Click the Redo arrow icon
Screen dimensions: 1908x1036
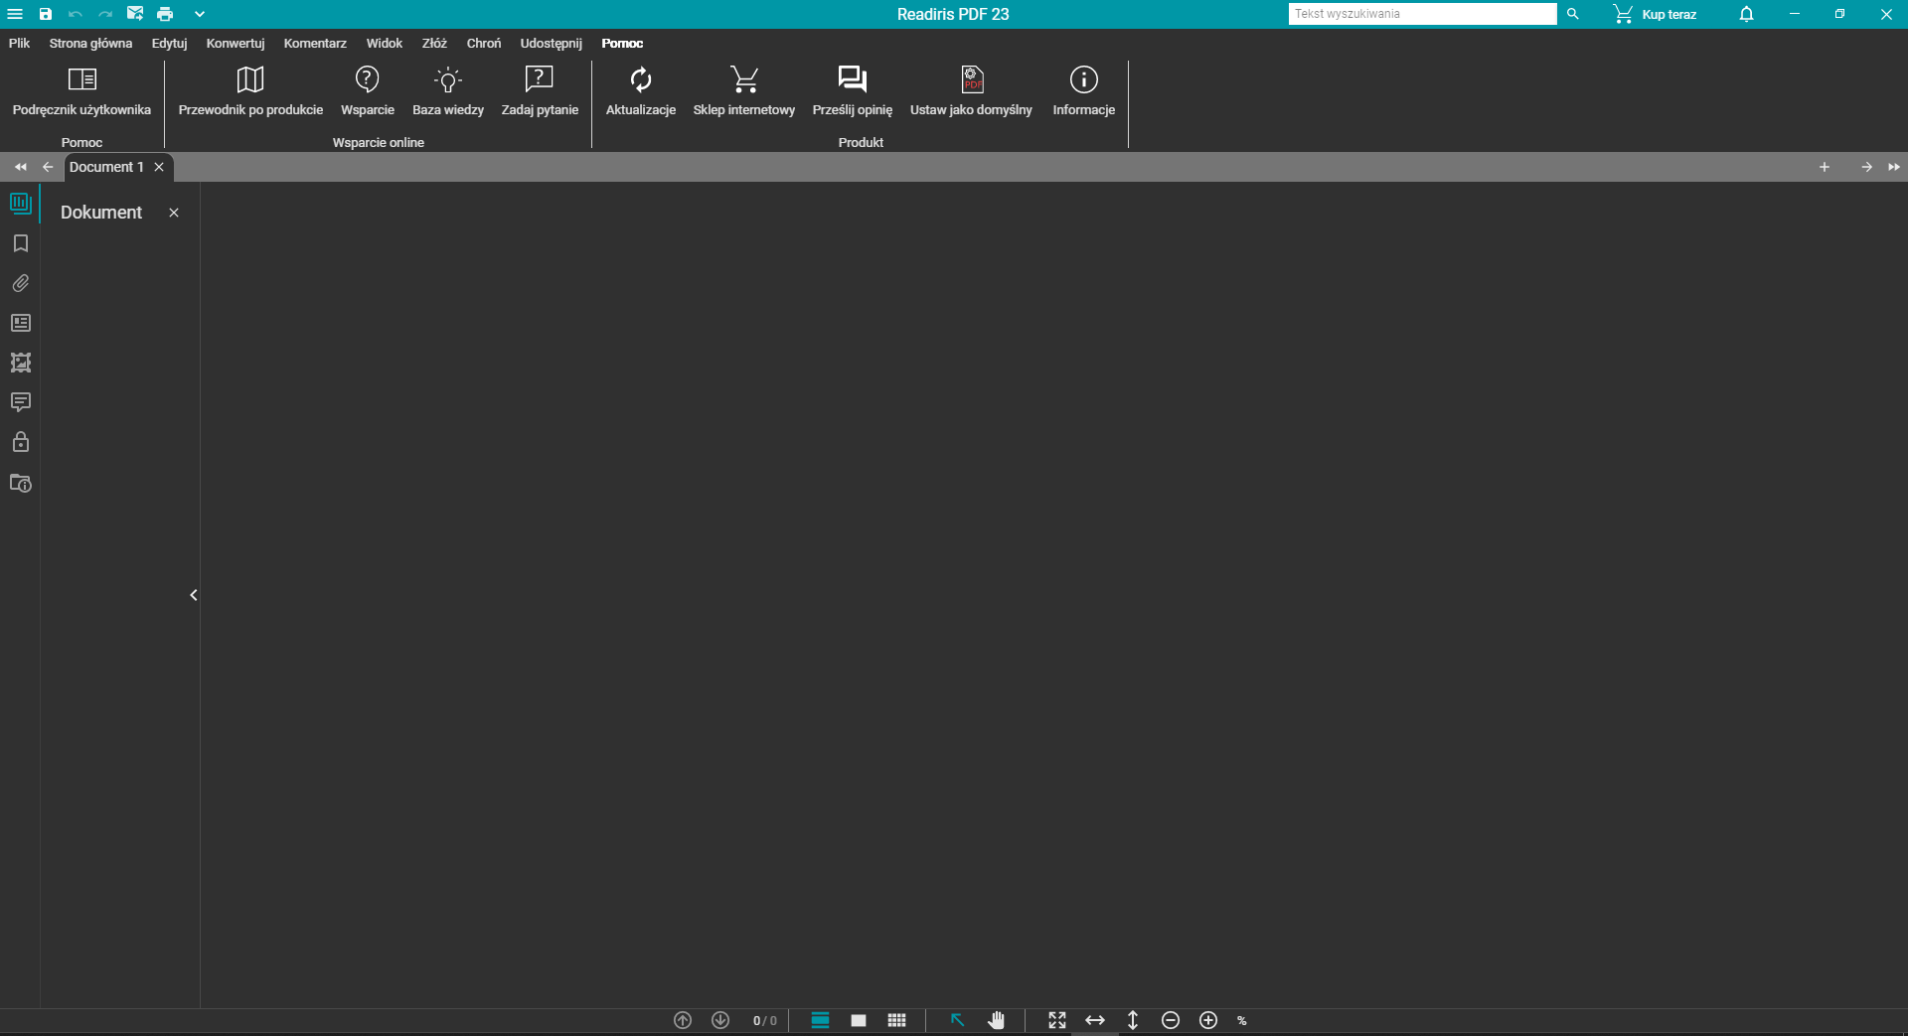tap(105, 14)
